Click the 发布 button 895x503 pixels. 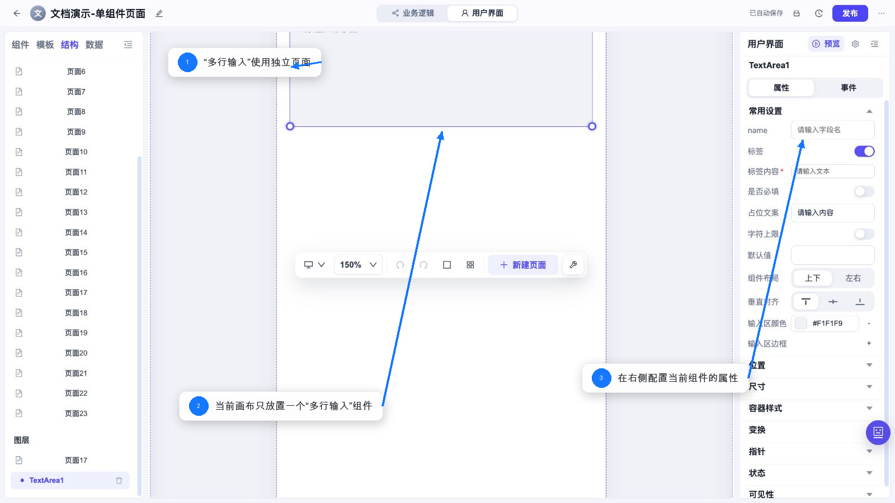pyautogui.click(x=850, y=13)
